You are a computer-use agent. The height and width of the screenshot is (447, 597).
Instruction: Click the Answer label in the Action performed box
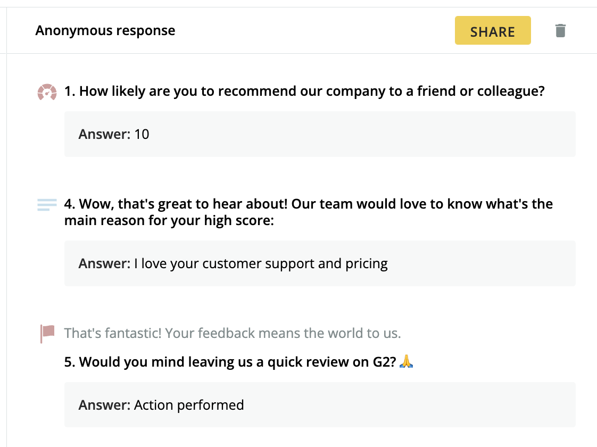[x=104, y=405]
